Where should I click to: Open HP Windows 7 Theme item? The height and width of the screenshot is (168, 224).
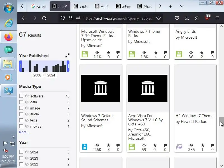(194, 116)
